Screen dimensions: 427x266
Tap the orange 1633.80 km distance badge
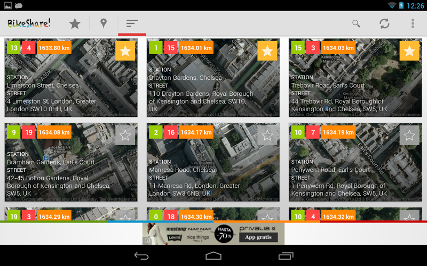click(x=54, y=48)
